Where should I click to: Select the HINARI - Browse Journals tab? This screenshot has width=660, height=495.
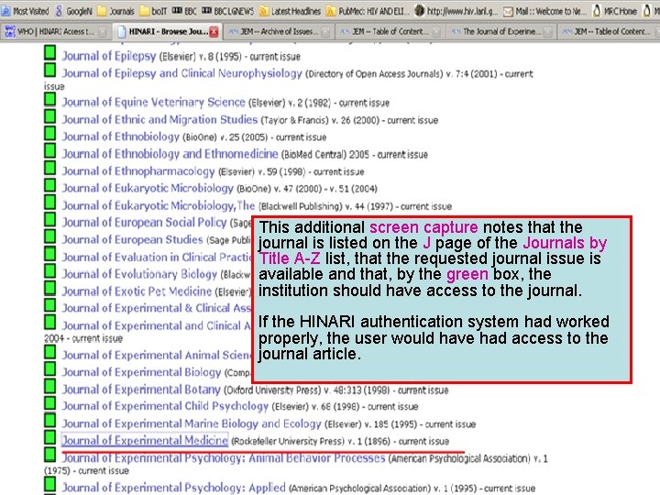[x=169, y=31]
